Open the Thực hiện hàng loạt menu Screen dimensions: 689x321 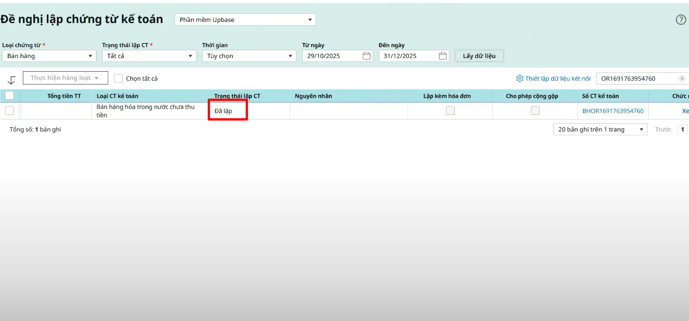click(65, 78)
